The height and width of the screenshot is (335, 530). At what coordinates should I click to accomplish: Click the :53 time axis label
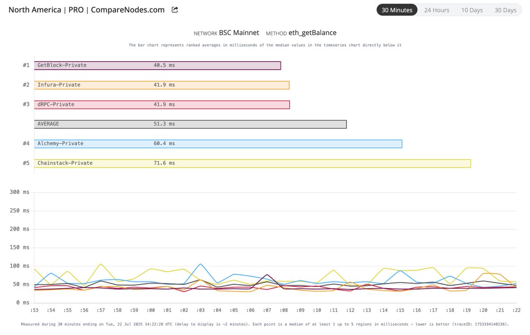click(x=34, y=310)
